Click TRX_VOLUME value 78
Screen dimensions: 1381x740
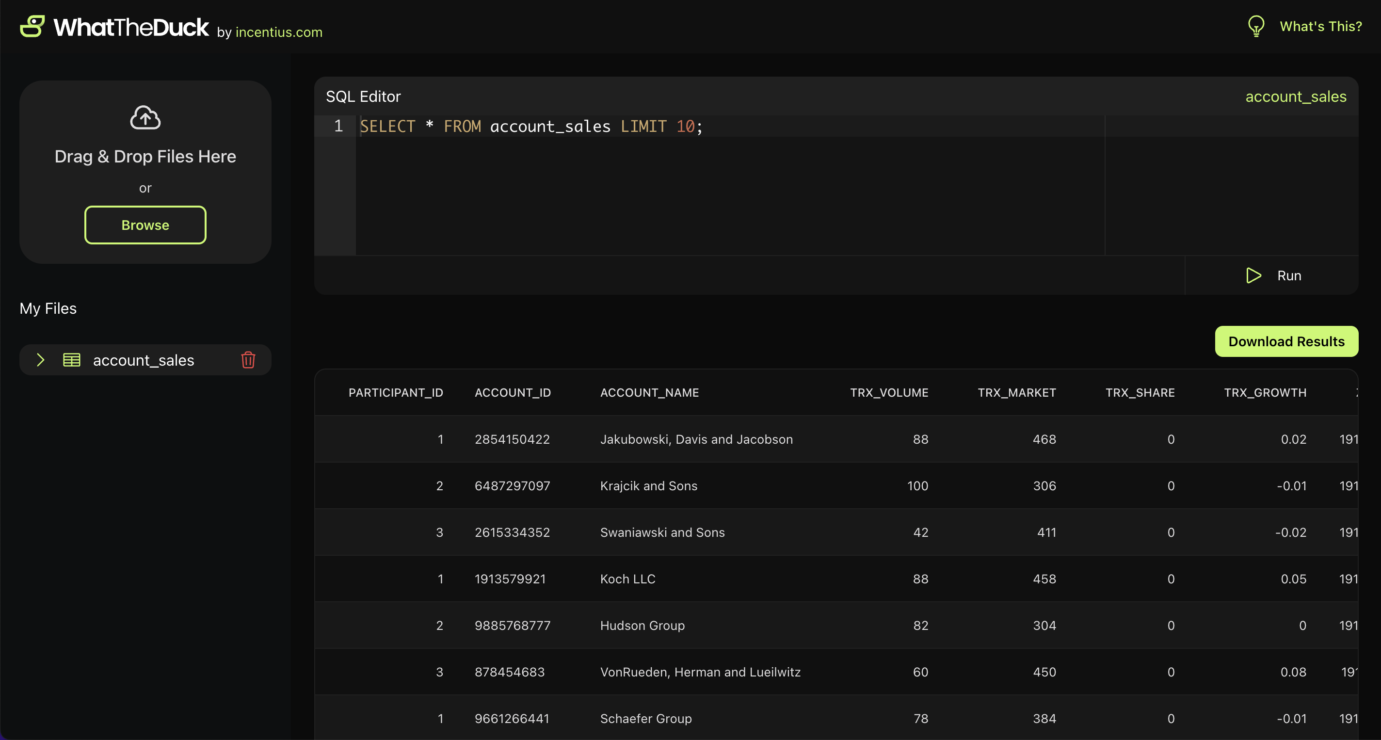click(x=920, y=719)
